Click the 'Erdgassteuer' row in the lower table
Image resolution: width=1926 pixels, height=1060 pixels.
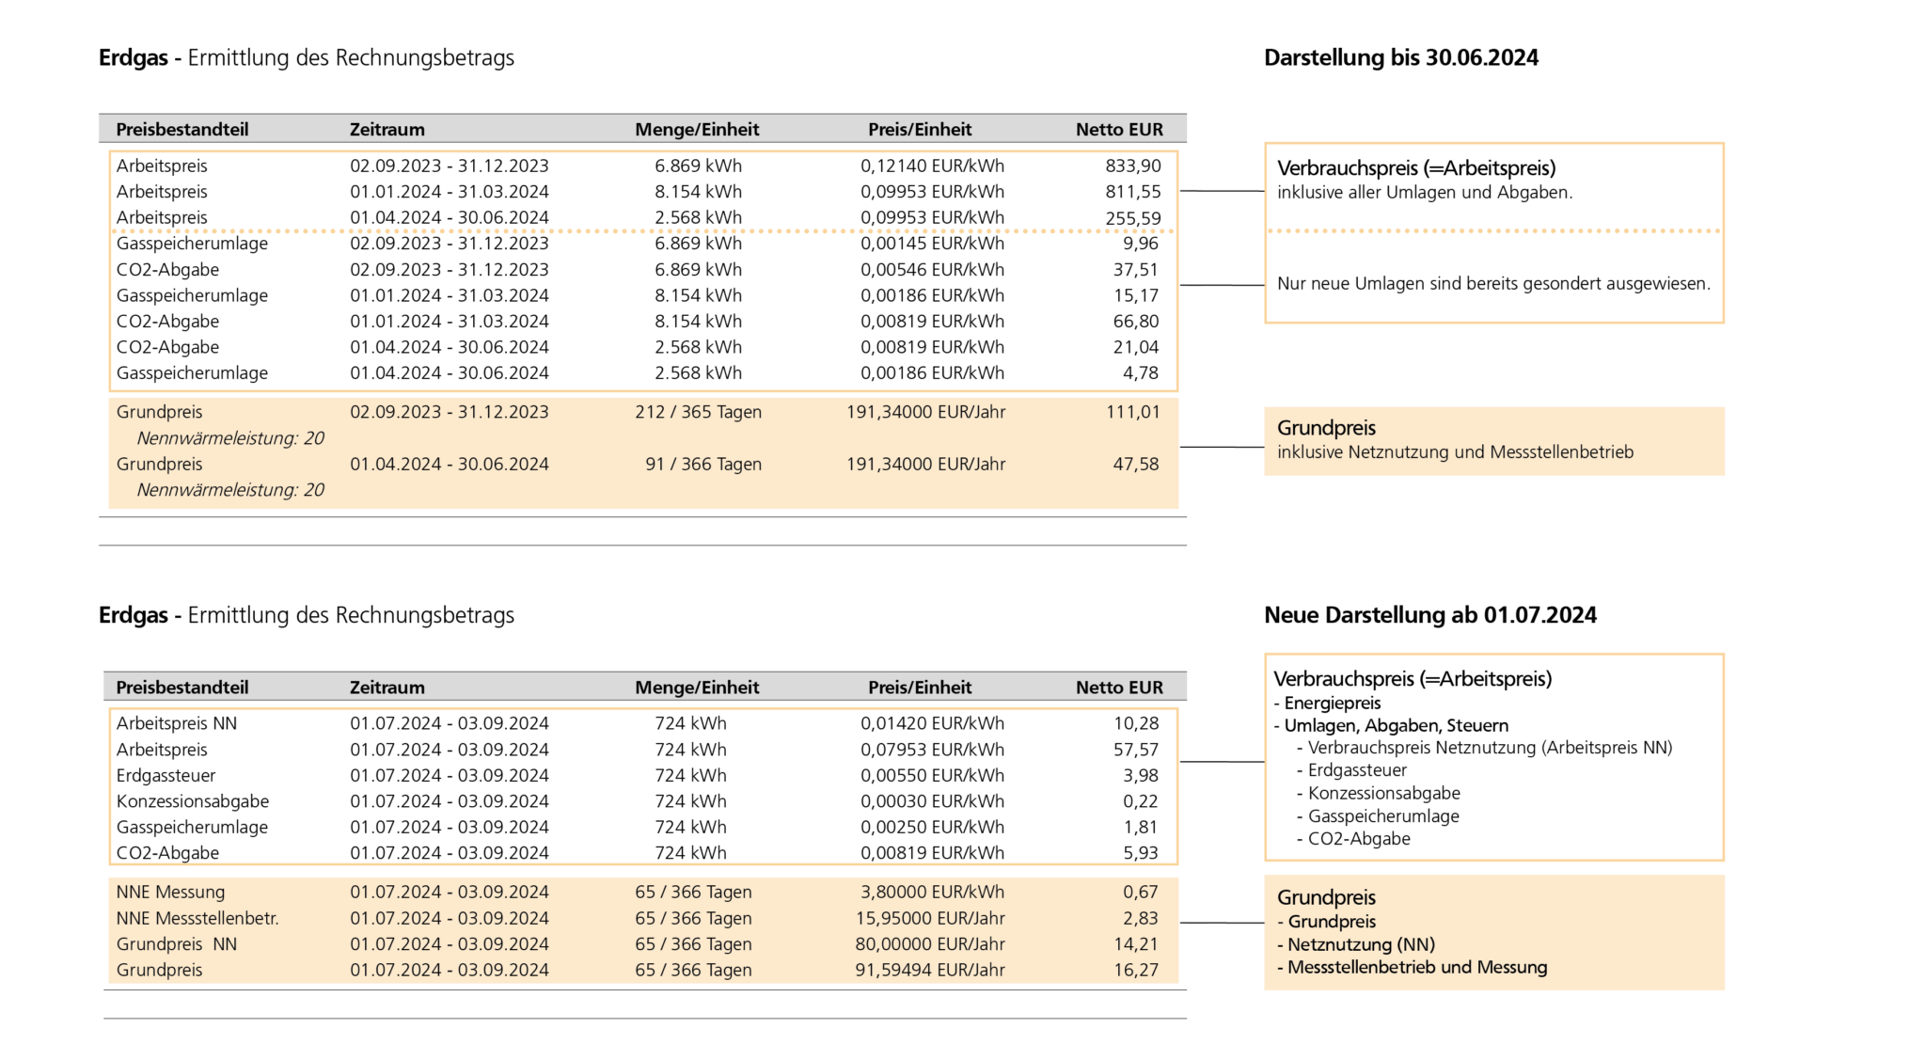[166, 776]
